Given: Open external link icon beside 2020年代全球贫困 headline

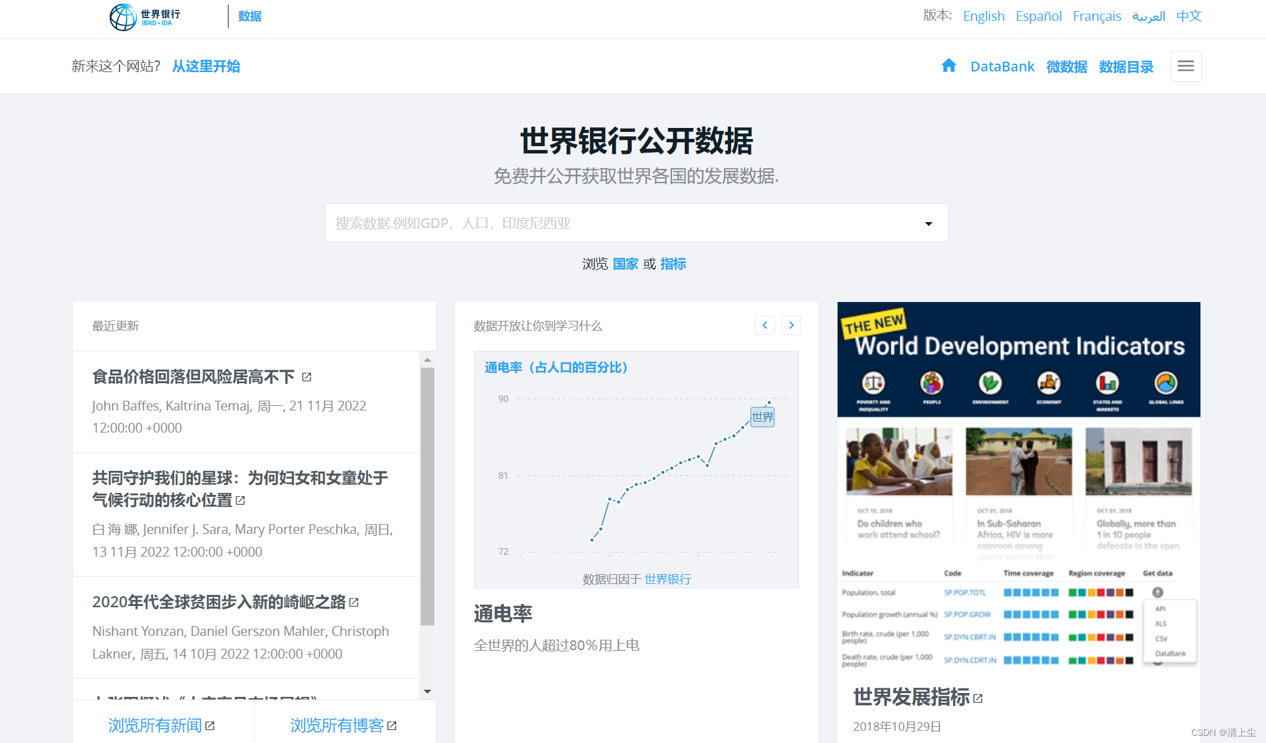Looking at the screenshot, I should (354, 602).
